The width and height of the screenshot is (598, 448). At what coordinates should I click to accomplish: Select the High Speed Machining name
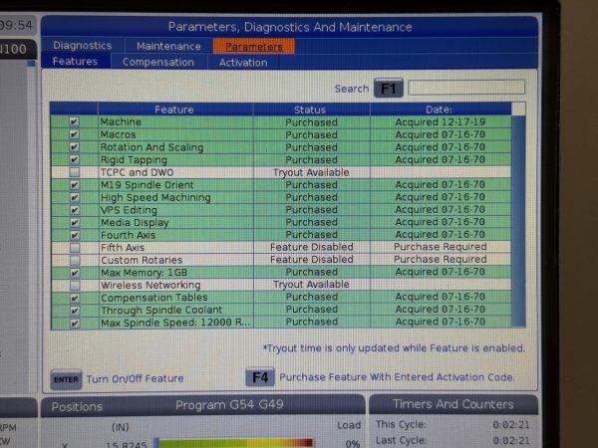click(x=155, y=197)
